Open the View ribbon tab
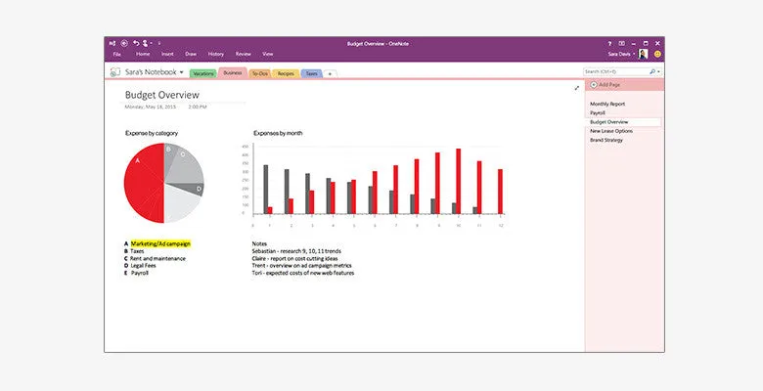The width and height of the screenshot is (763, 391). tap(268, 54)
